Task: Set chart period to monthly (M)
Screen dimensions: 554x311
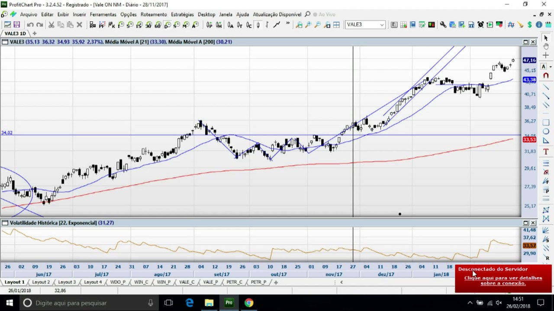Action: 186,25
